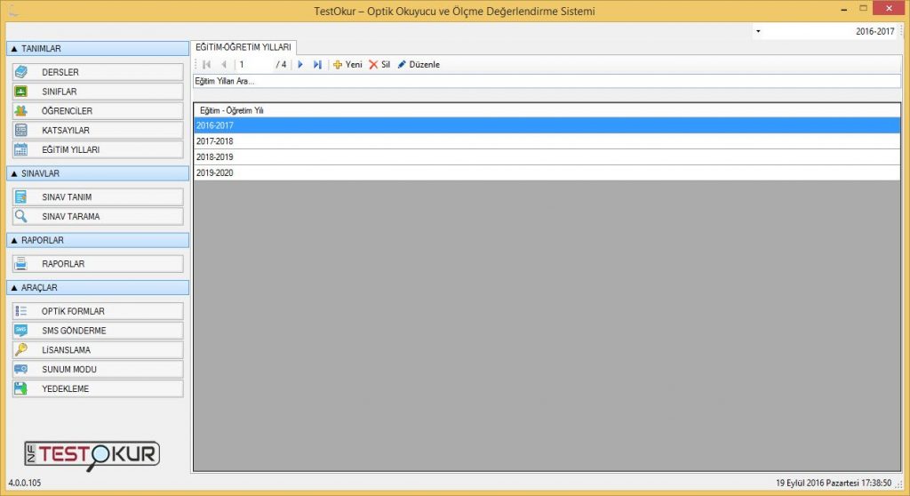The width and height of the screenshot is (910, 496).
Task: Open SMS GÖNDERME tool
Action: [98, 331]
